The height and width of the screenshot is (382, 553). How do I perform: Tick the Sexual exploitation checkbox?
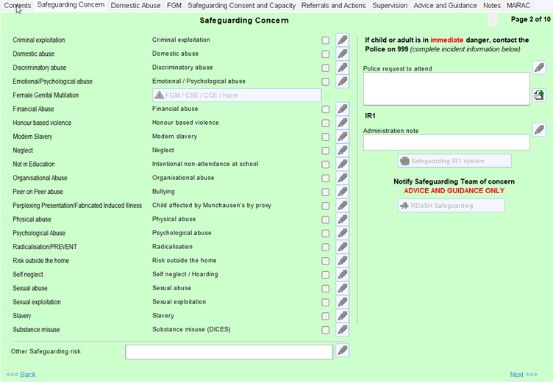(326, 303)
